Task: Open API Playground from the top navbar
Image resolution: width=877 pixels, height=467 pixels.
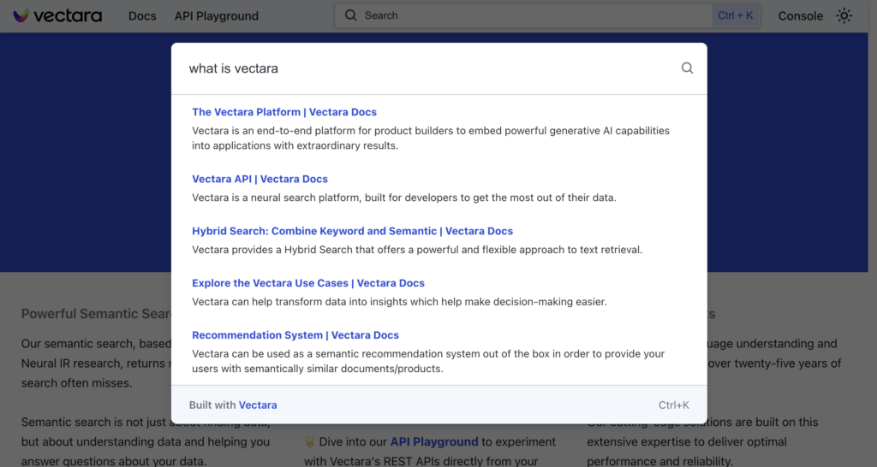Action: tap(216, 15)
